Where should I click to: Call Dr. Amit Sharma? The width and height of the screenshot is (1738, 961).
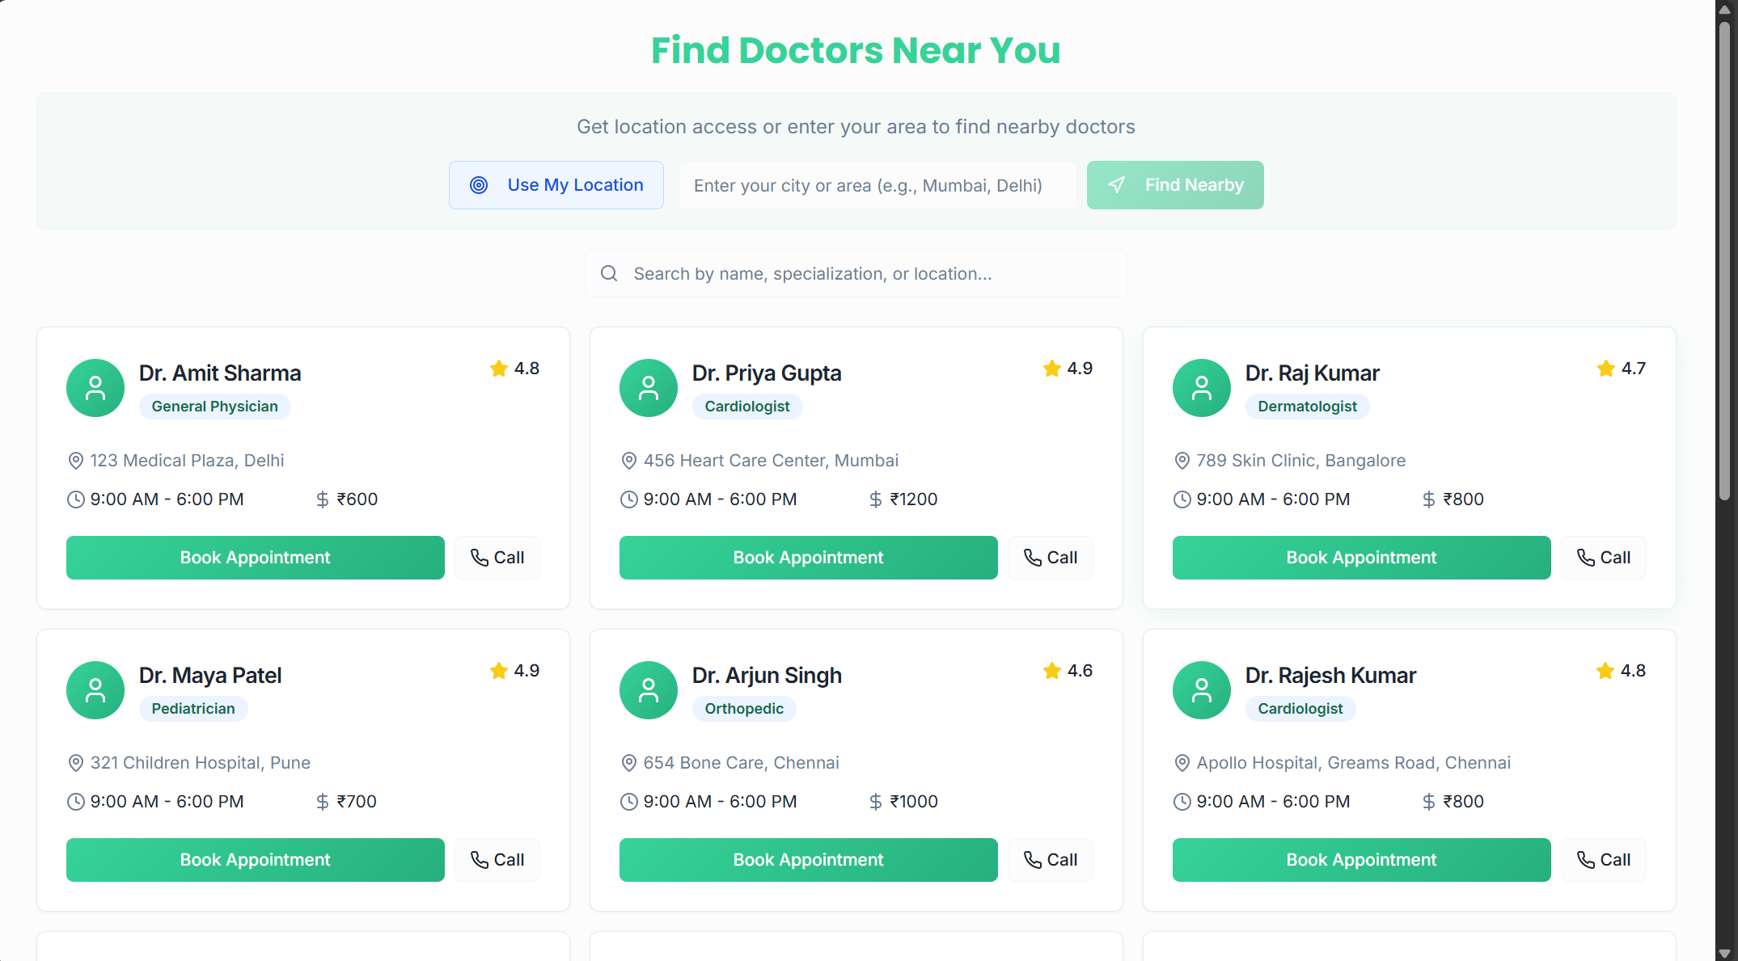tap(497, 557)
